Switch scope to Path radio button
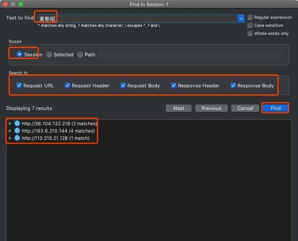Viewport: 298px width, 241px height. coord(80,54)
